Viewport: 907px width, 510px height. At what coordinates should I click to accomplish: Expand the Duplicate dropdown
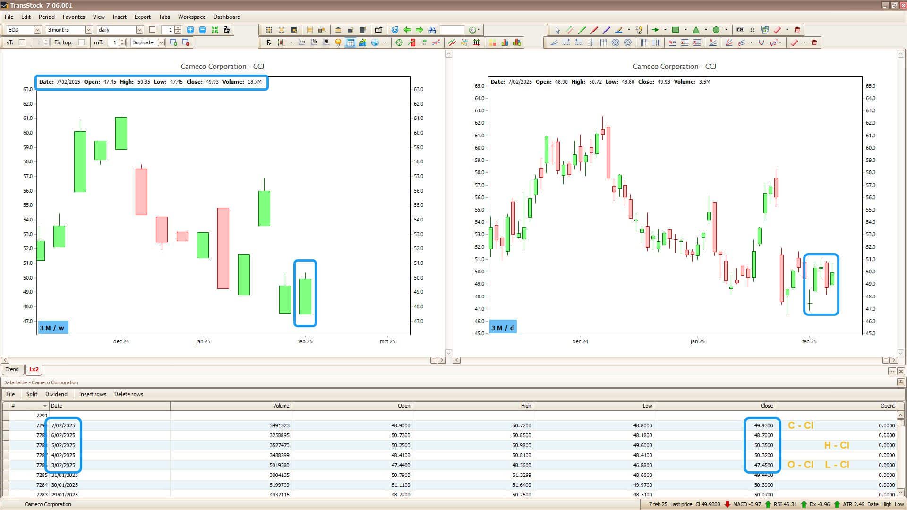tap(161, 42)
